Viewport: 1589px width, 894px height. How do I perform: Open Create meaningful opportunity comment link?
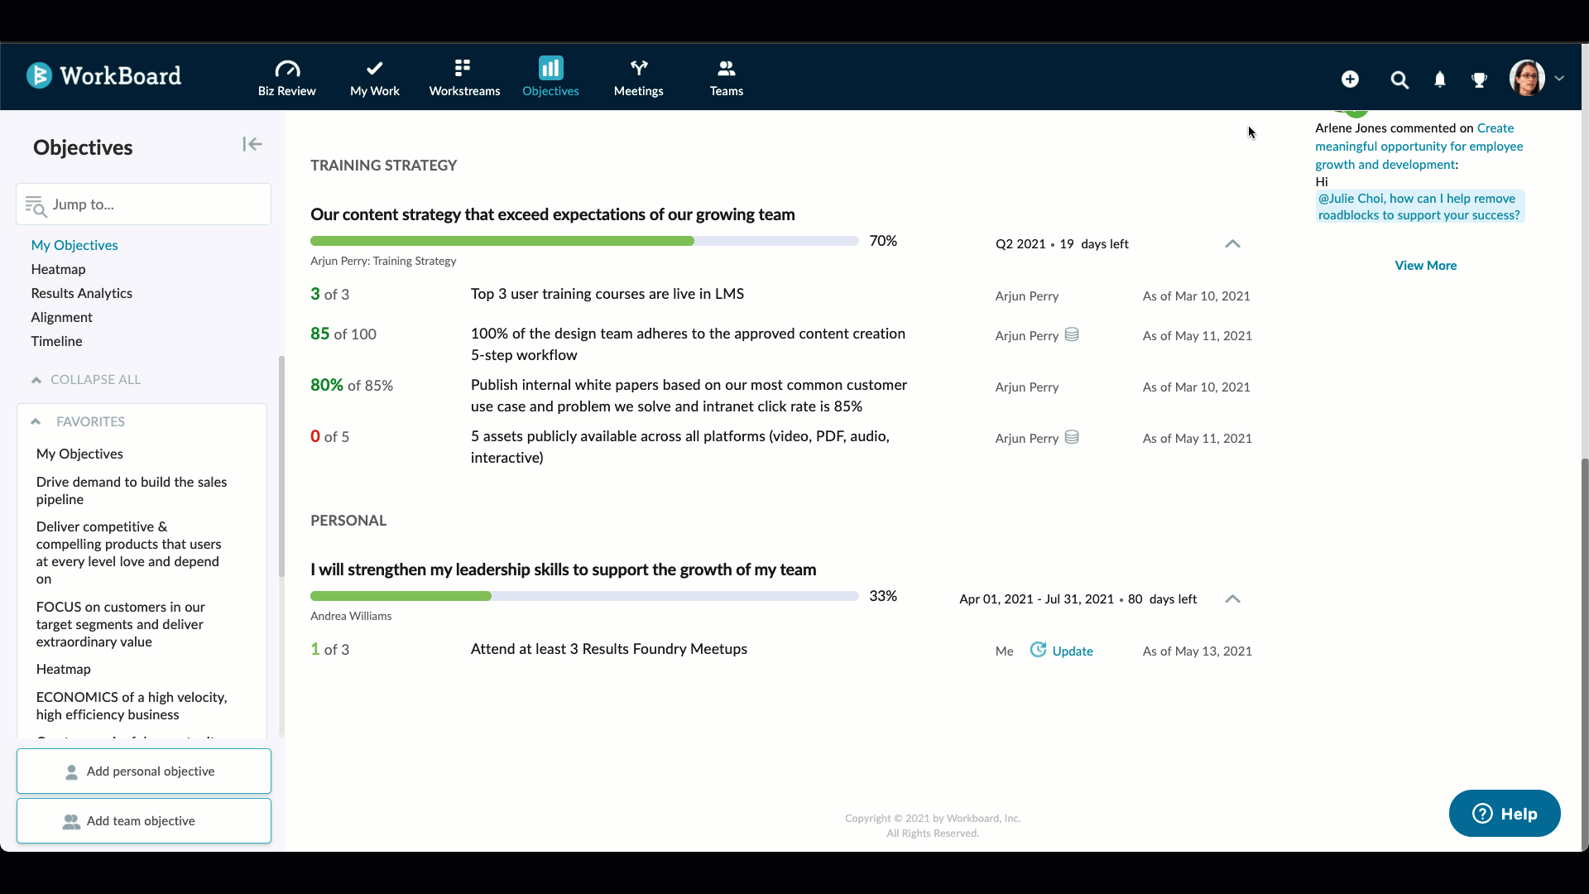[1419, 147]
